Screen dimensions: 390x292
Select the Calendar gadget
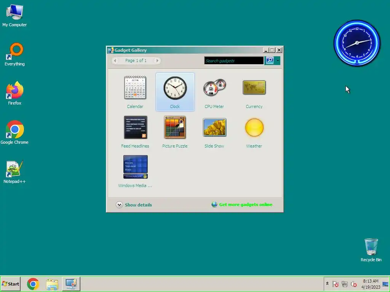coord(135,92)
